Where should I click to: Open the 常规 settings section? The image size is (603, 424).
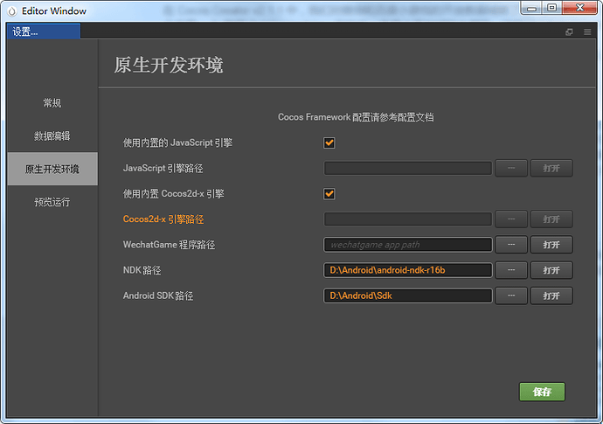(x=52, y=103)
